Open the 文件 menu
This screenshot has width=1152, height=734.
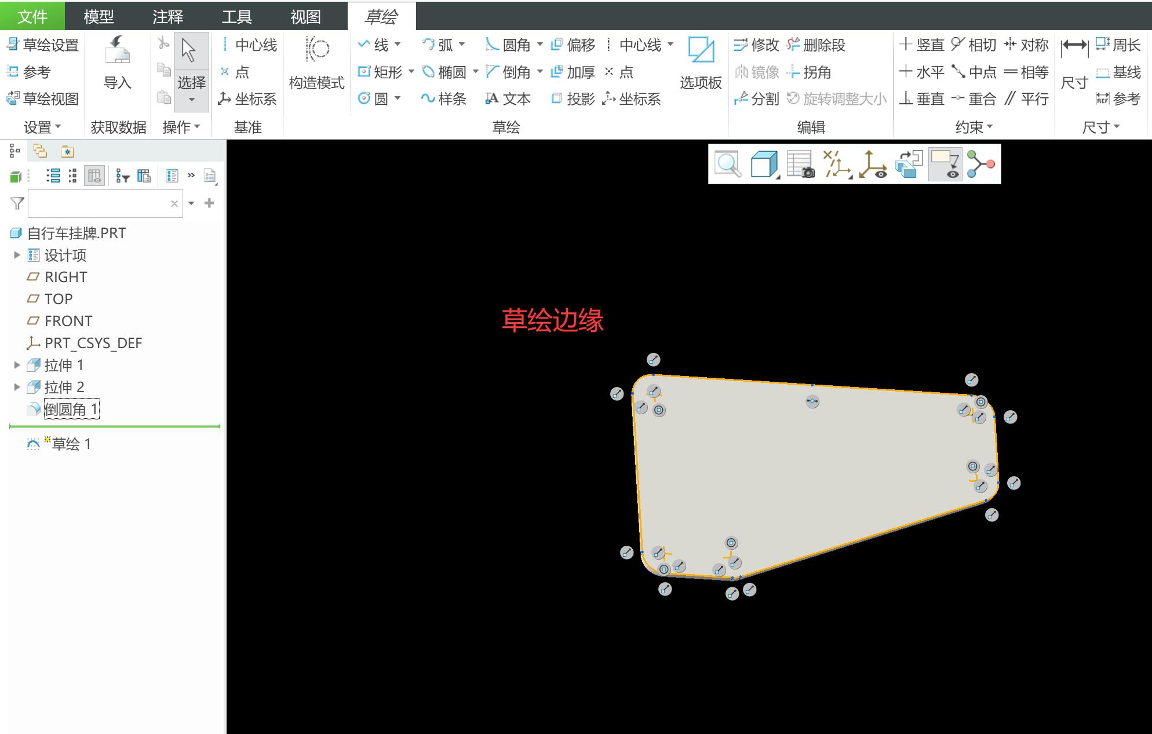point(32,16)
